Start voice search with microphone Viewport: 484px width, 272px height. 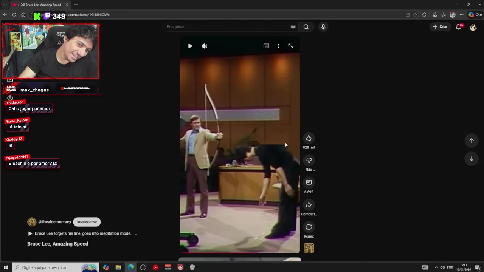pos(323,27)
